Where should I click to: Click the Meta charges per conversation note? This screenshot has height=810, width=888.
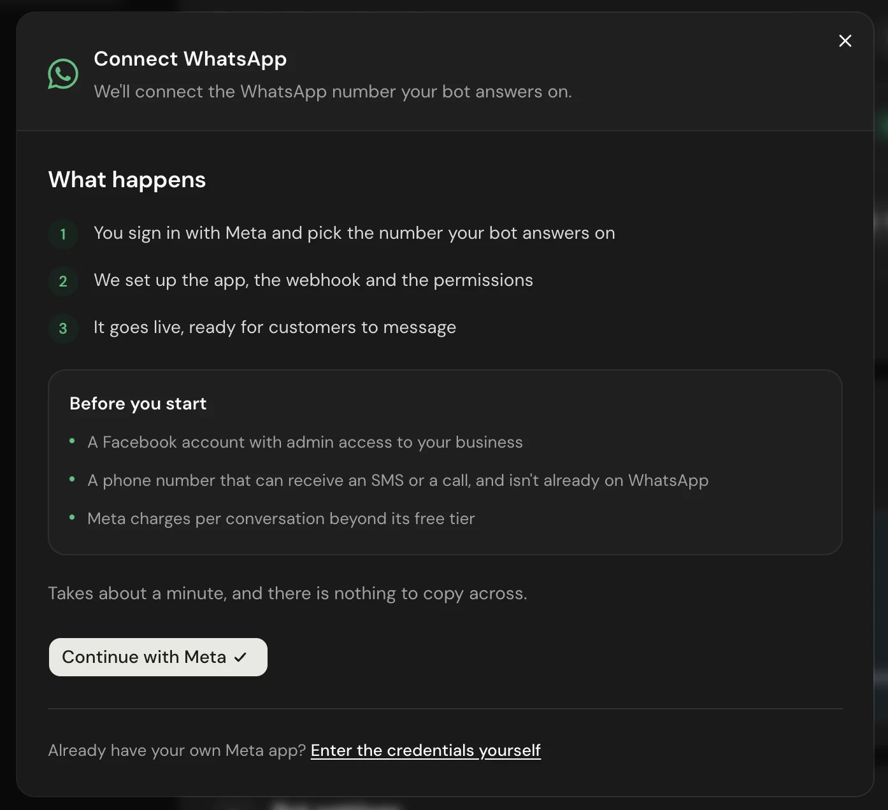(x=281, y=518)
